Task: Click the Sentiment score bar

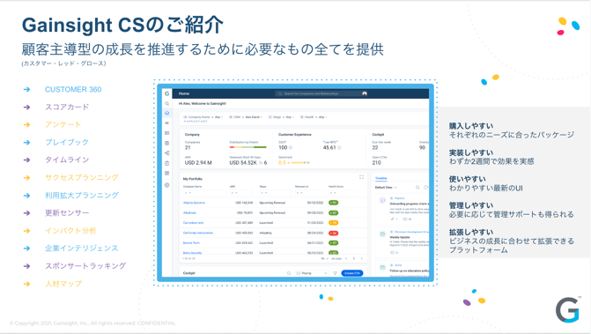Action: (x=298, y=163)
